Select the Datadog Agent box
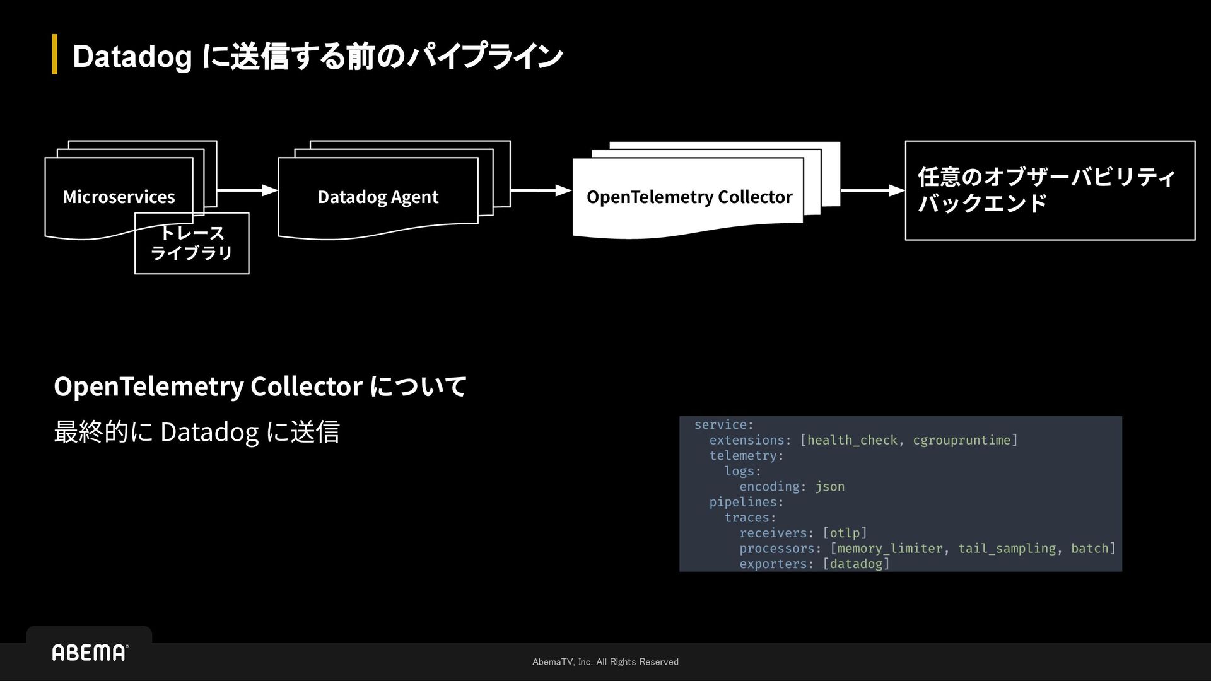This screenshot has height=681, width=1211. [x=378, y=197]
